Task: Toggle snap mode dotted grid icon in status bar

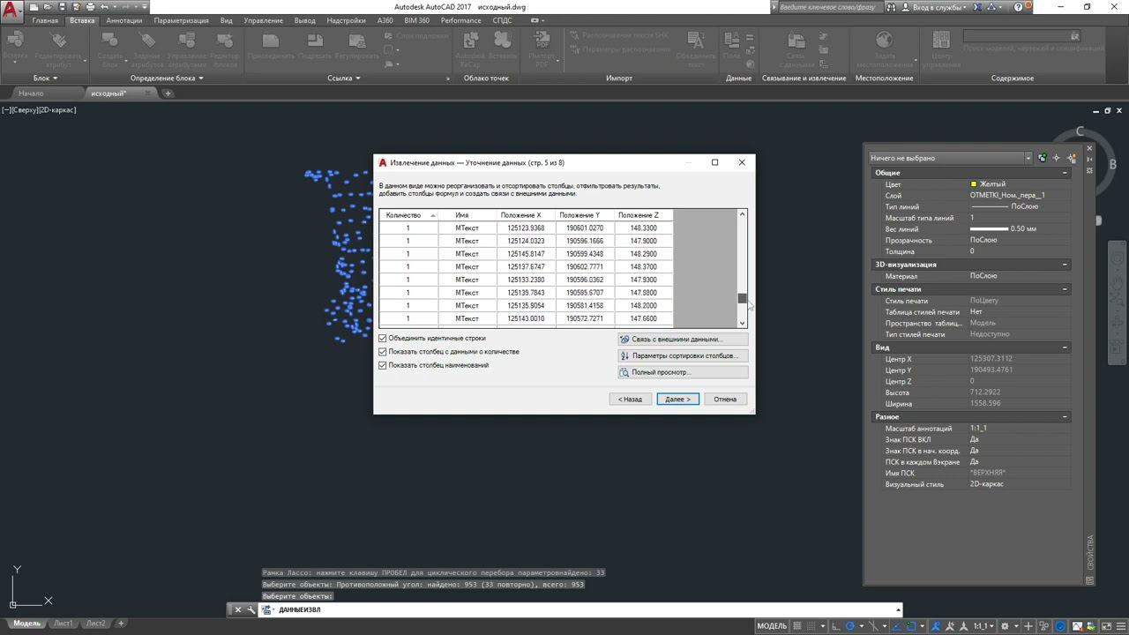Action: [x=813, y=626]
